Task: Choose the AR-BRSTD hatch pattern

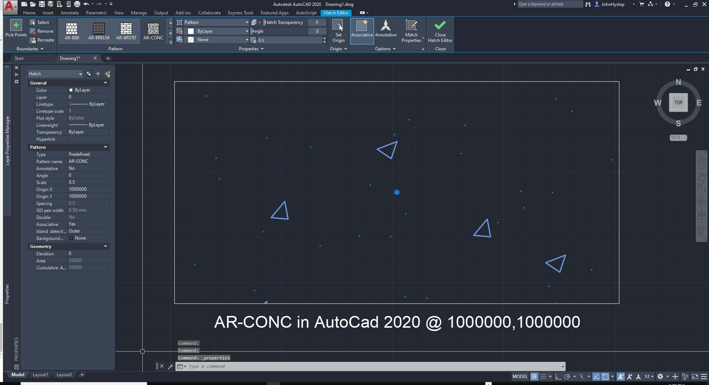Action: tap(126, 31)
